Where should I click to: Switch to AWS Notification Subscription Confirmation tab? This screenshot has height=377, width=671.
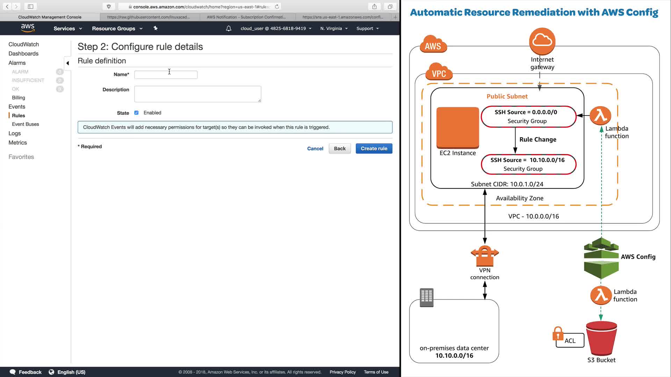tap(246, 17)
